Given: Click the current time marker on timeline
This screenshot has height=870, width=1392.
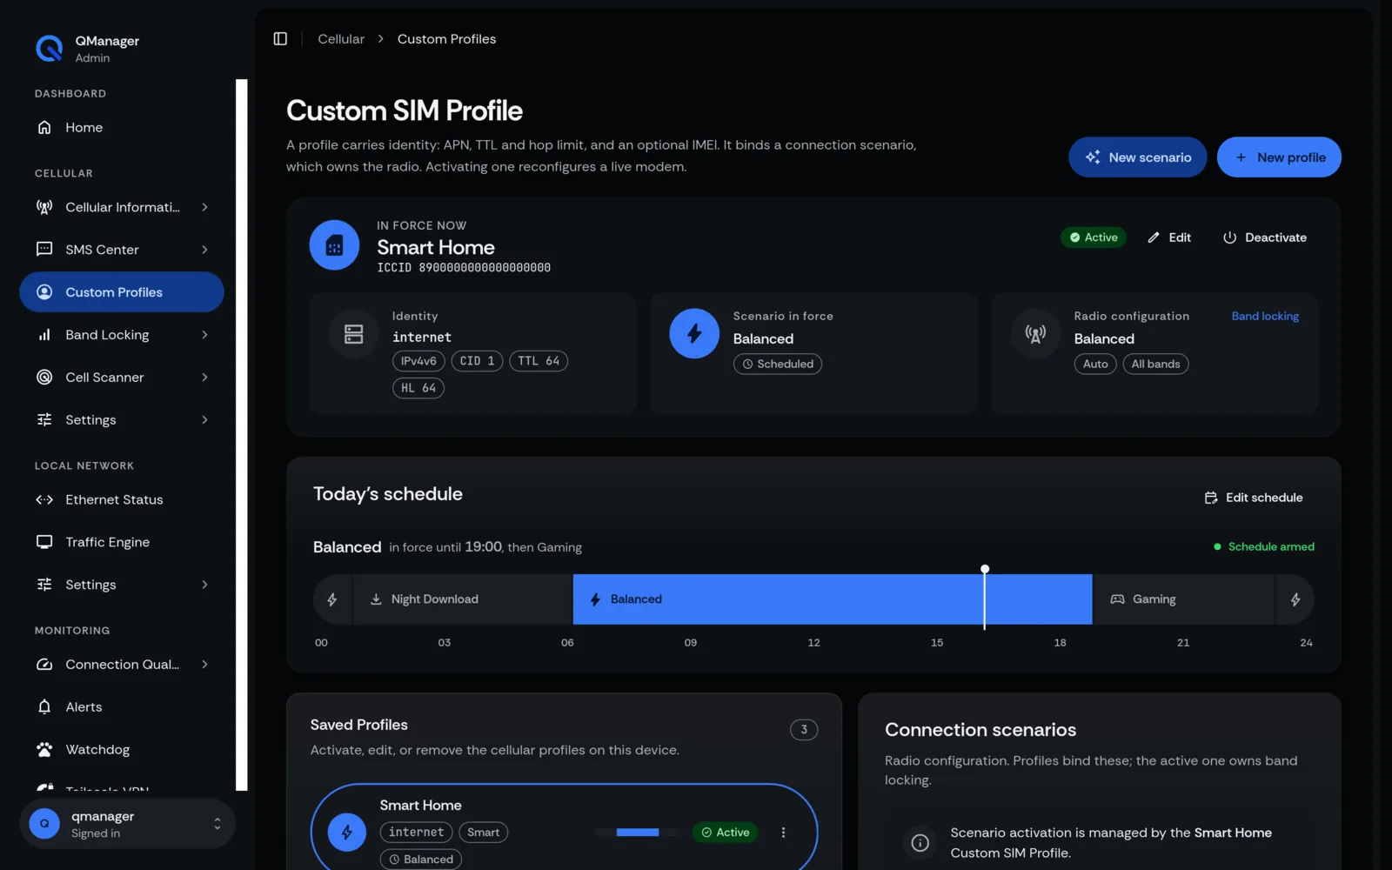Looking at the screenshot, I should pyautogui.click(x=985, y=597).
